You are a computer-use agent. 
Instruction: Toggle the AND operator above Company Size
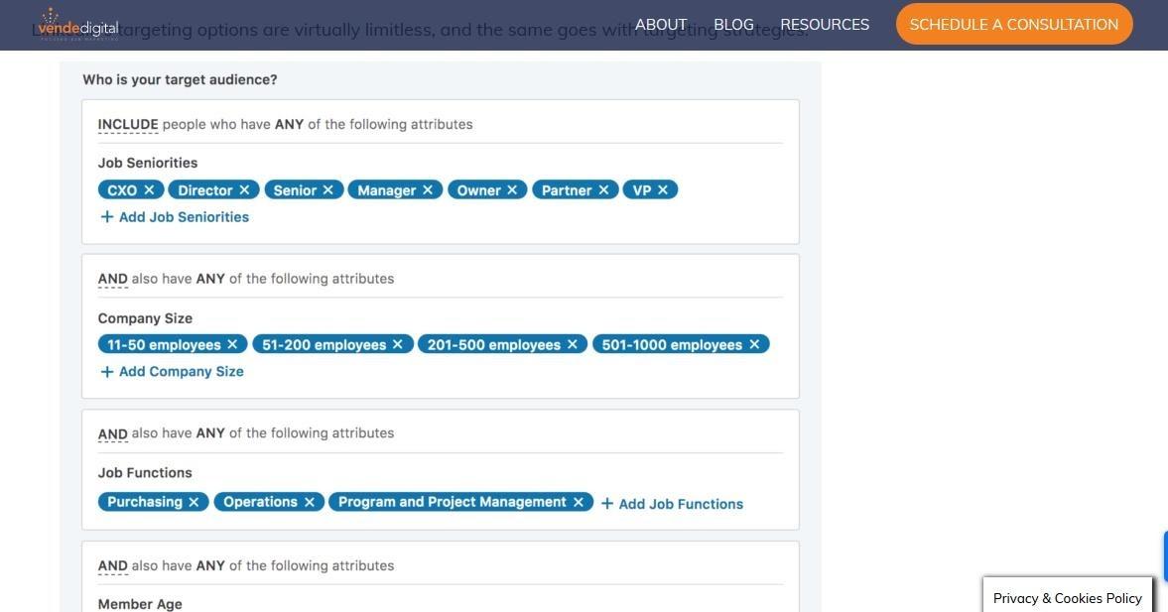(112, 280)
